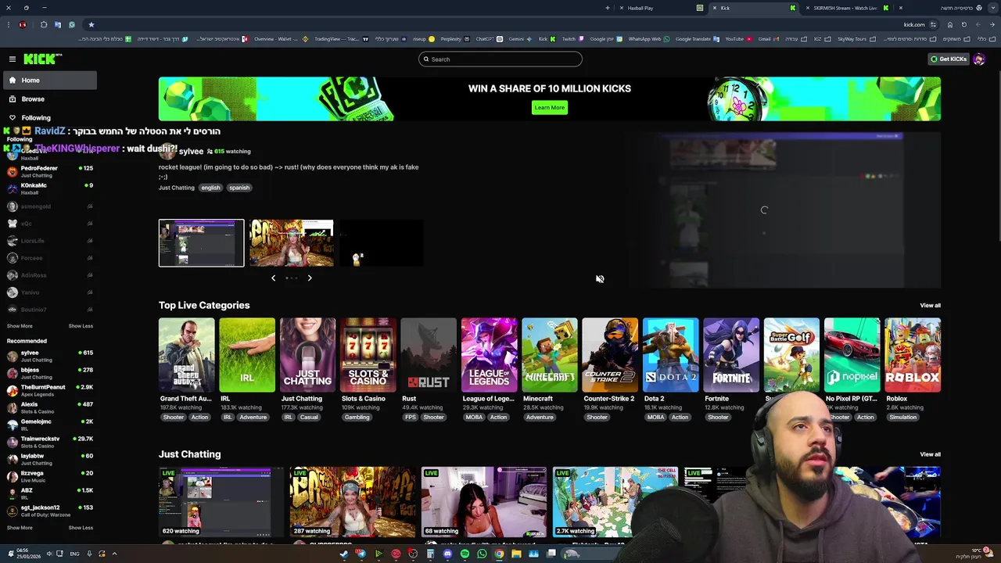Open YouTube bookmark in bookmarks bar
Screen dimensions: 1001x563
coord(738,38)
